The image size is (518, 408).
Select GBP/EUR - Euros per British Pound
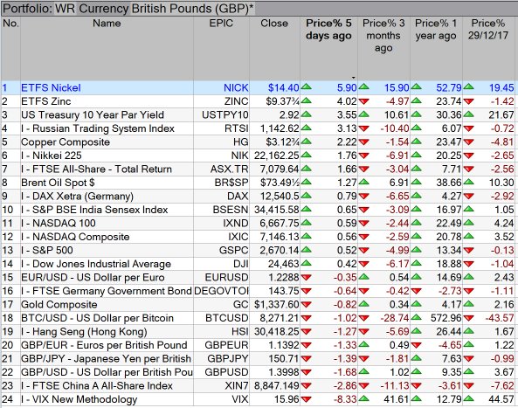point(104,345)
